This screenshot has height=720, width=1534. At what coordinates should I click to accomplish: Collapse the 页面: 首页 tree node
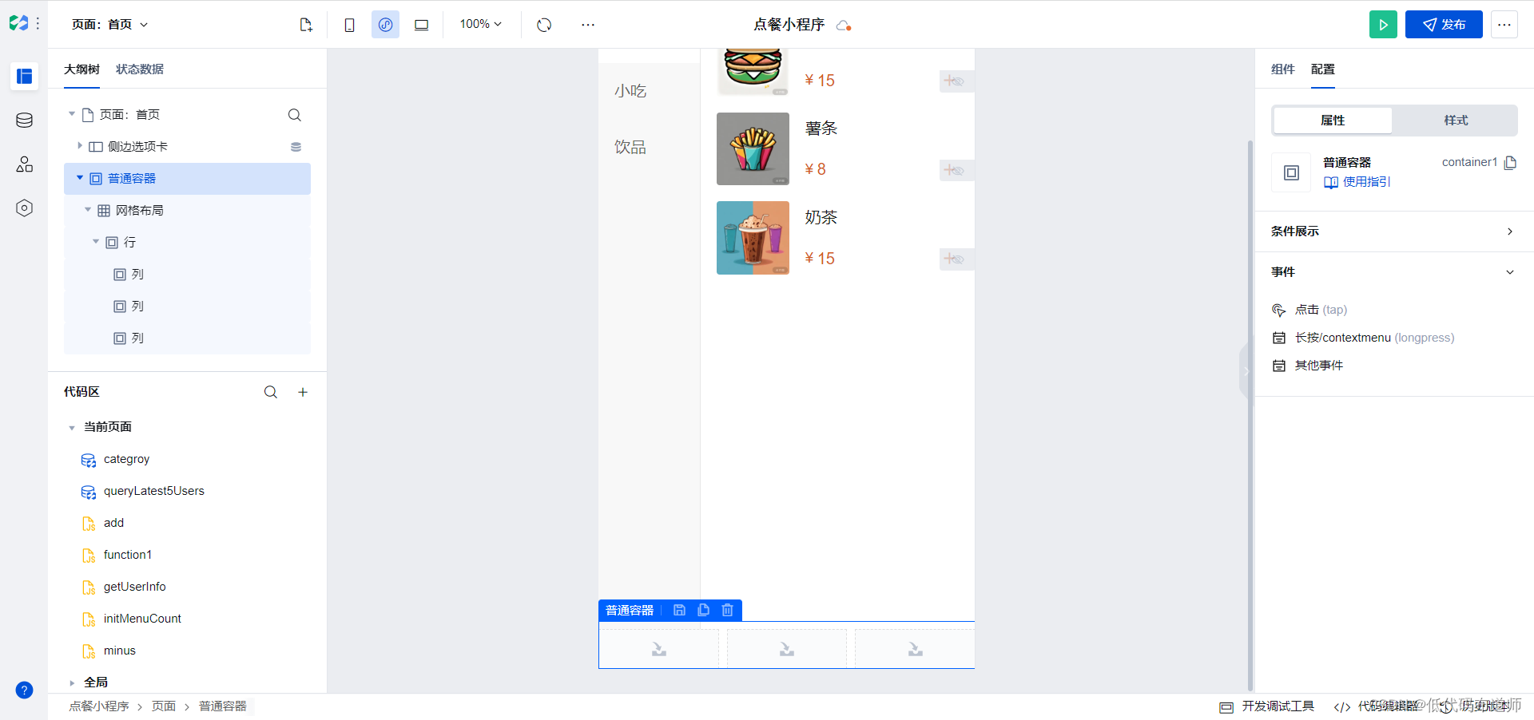click(x=72, y=114)
